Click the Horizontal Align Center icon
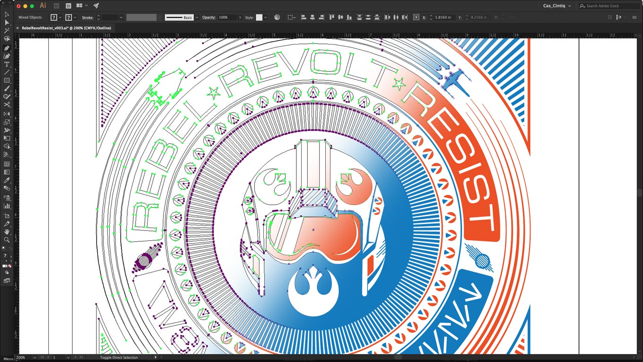The height and width of the screenshot is (362, 643). (x=312, y=18)
